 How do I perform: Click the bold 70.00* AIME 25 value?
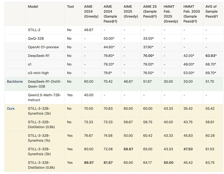pos(149,56)
